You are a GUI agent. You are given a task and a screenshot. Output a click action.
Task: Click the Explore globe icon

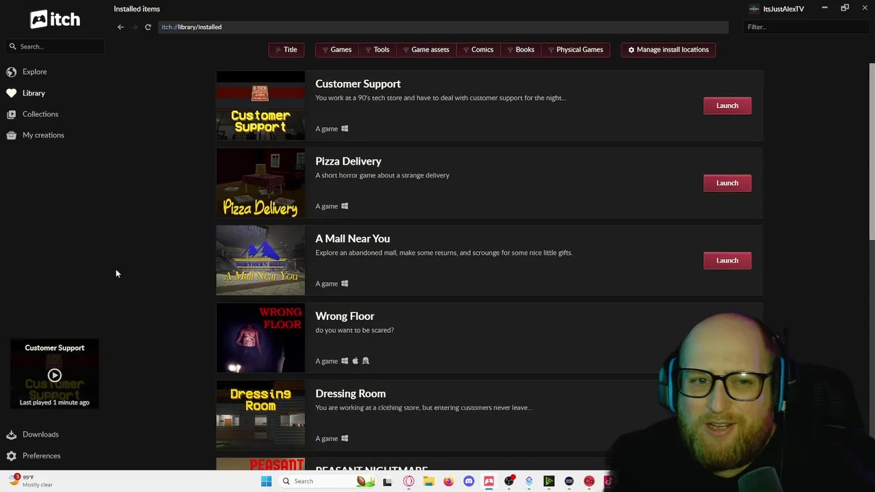point(12,72)
